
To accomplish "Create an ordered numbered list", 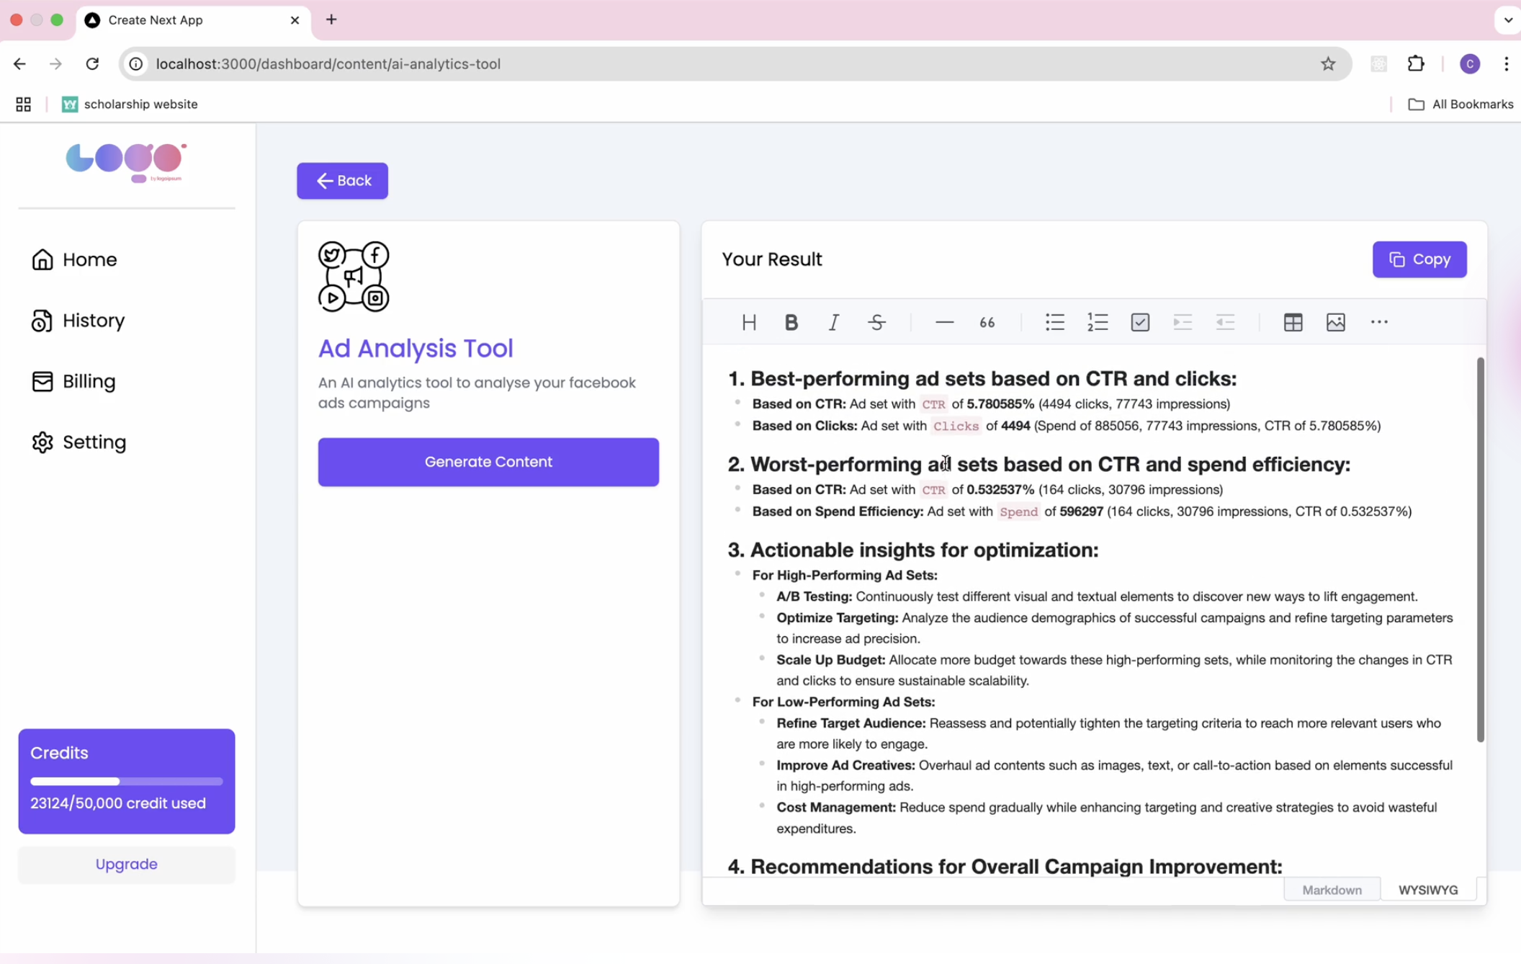I will pos(1097,322).
